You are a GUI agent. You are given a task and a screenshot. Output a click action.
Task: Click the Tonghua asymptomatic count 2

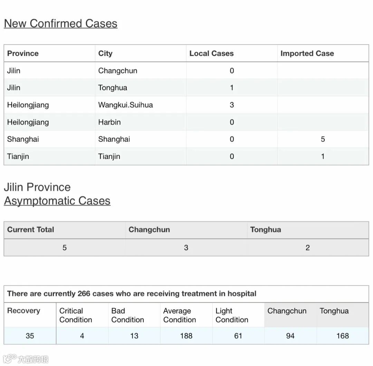(x=308, y=248)
